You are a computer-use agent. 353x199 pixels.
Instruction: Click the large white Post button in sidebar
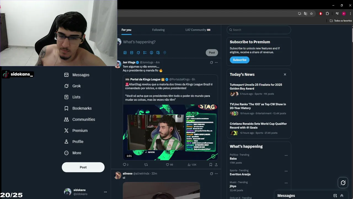coord(83,167)
